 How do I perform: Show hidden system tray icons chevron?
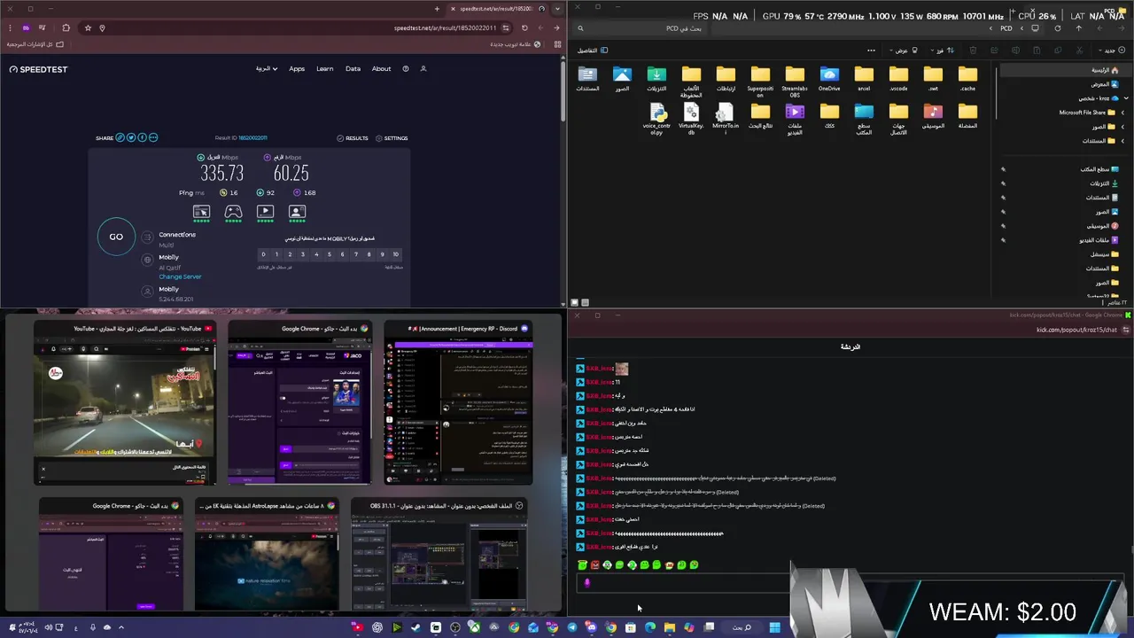tap(121, 627)
